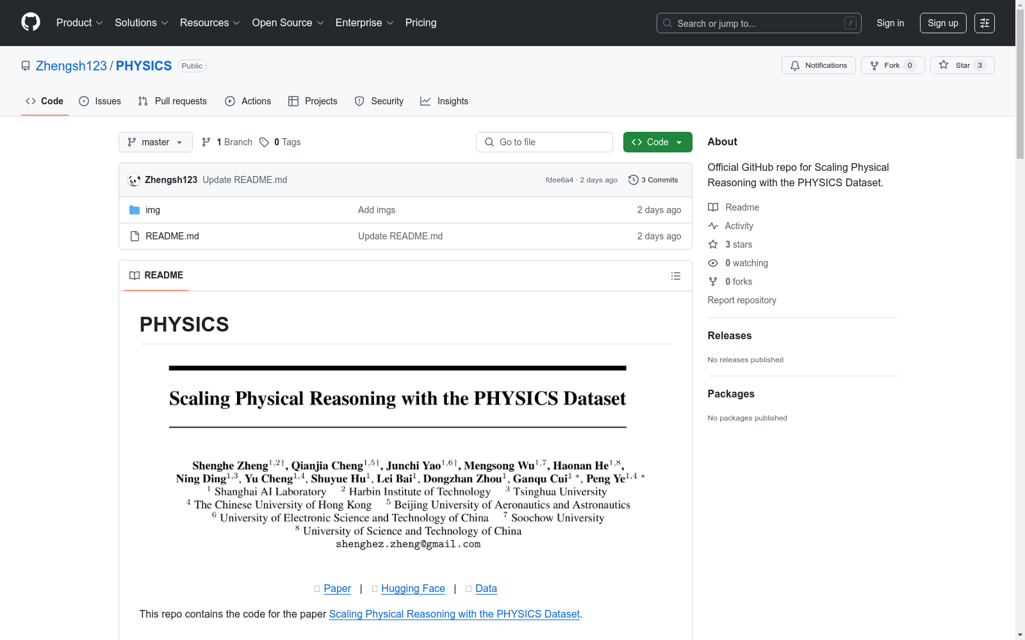The width and height of the screenshot is (1025, 640).
Task: Click the img folder icon
Action: click(135, 210)
